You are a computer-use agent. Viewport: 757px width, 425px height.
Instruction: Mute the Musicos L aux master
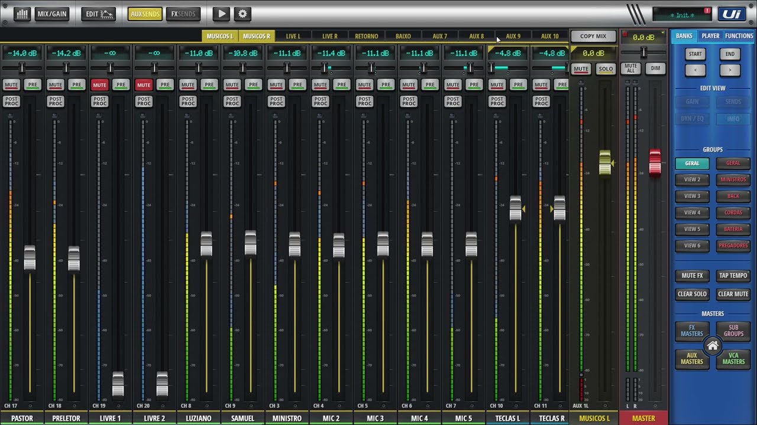(581, 69)
